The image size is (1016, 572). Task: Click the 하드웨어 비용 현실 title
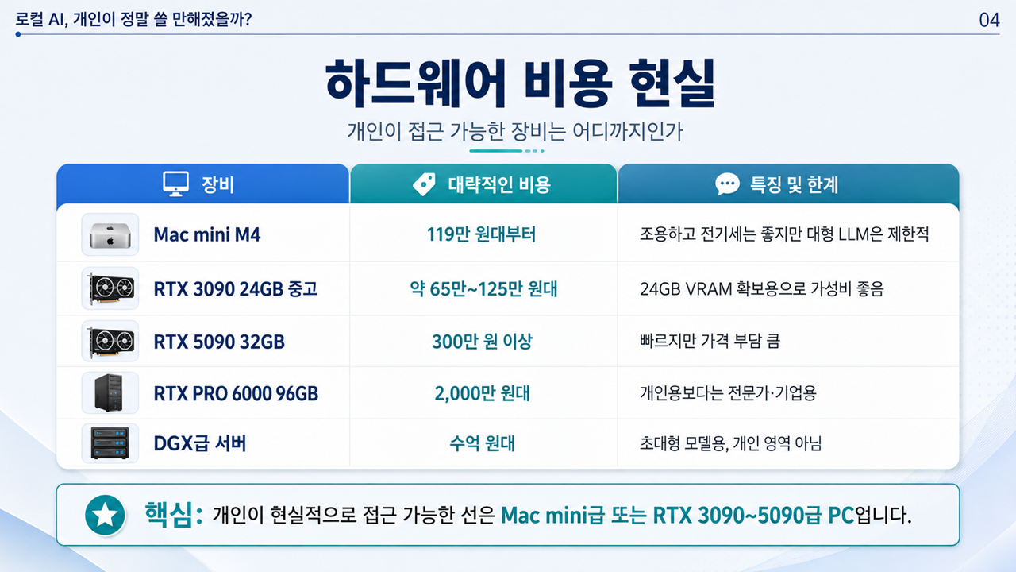click(x=520, y=83)
